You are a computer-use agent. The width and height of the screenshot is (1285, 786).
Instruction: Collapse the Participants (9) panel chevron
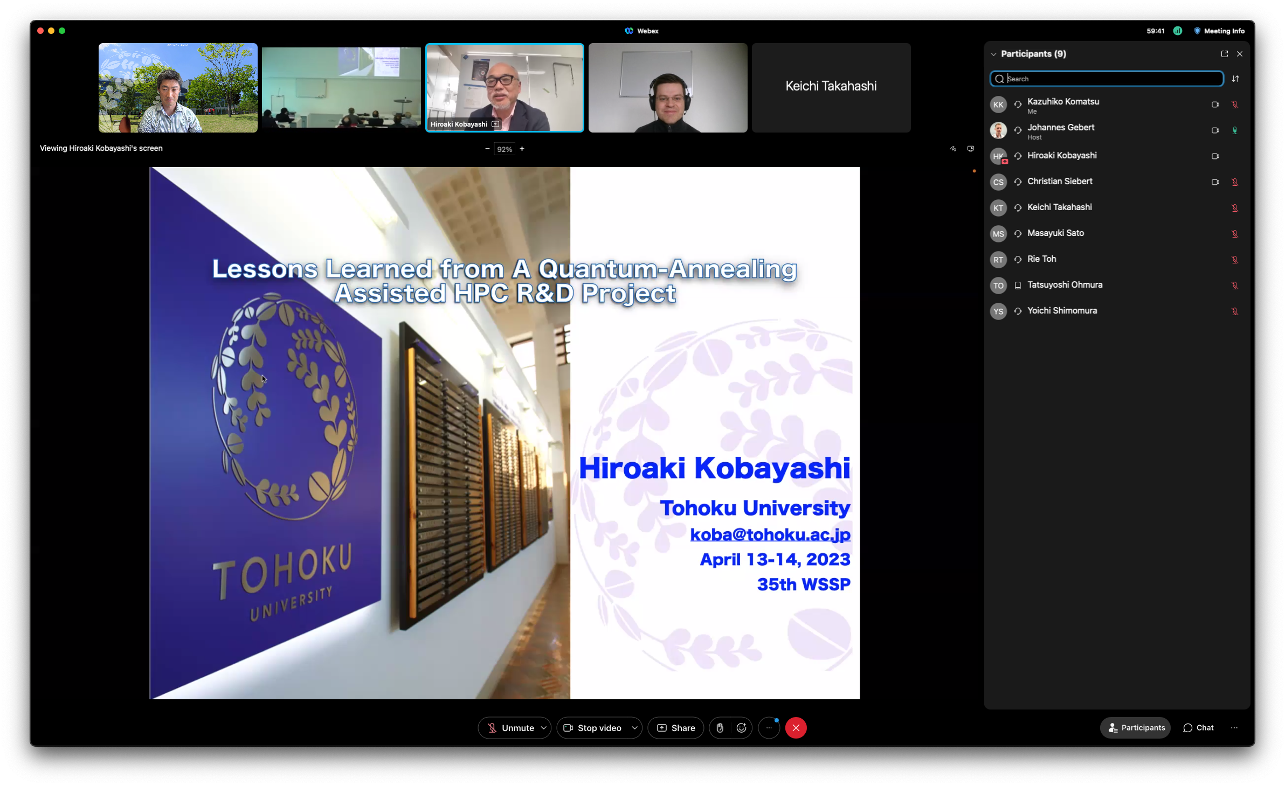993,54
